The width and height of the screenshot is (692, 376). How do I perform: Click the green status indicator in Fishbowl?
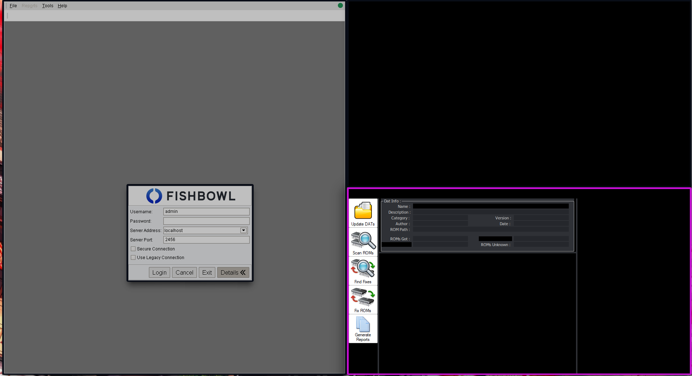coord(340,5)
